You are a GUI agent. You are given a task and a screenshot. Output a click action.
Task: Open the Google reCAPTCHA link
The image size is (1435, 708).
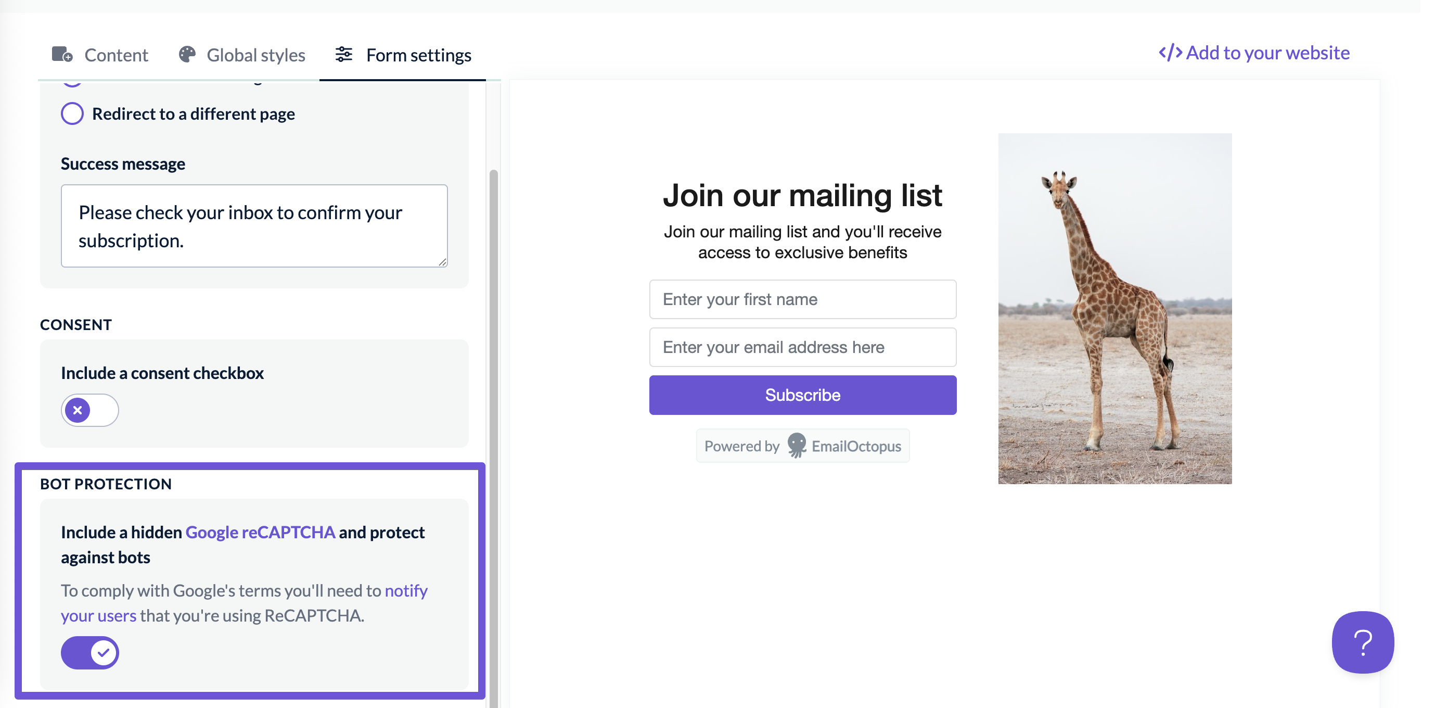260,533
